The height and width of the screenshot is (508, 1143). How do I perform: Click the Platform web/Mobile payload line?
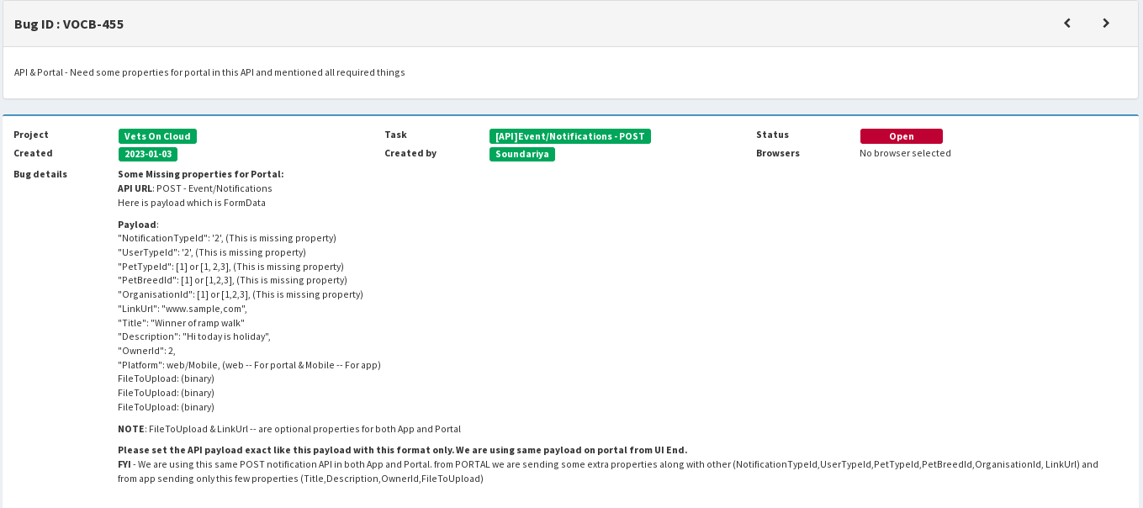click(x=249, y=365)
